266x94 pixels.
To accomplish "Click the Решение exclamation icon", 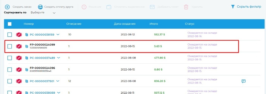I will coord(84,7).
